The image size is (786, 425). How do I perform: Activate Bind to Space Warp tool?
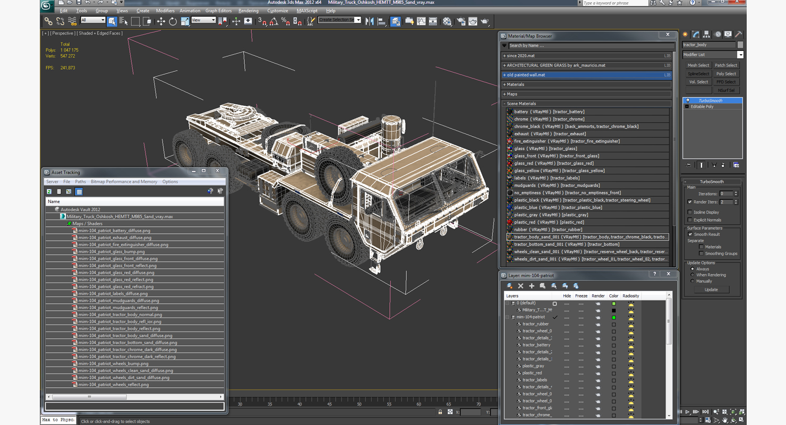click(72, 21)
